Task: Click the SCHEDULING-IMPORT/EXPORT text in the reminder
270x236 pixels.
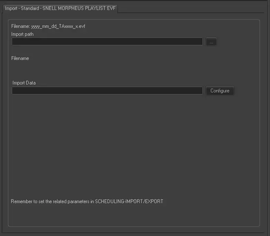Action: [x=129, y=201]
